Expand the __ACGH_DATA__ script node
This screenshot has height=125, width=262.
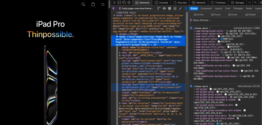pos(120,55)
